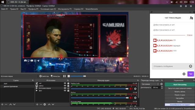
Task: Open Desktop Audio settings gear
Action: pyautogui.click(x=135, y=89)
